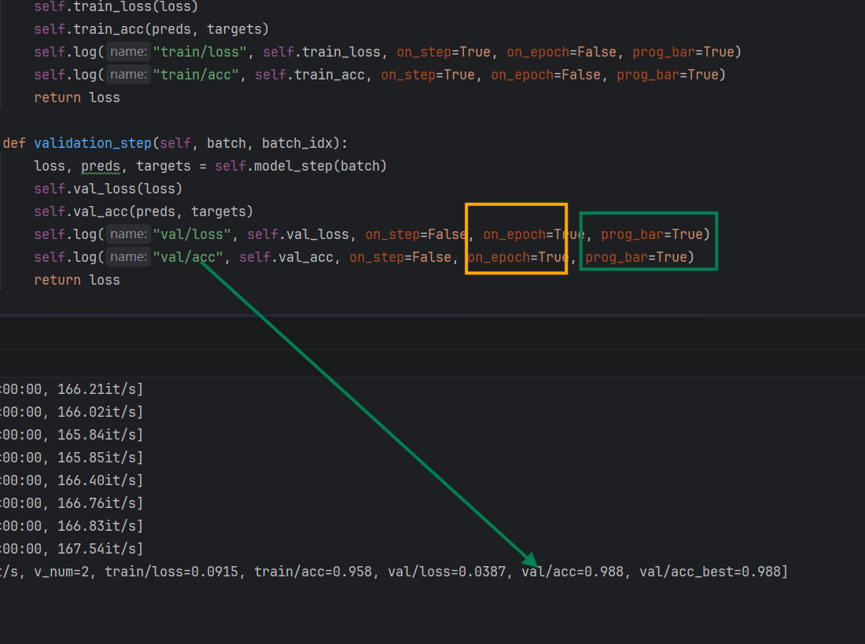865x644 pixels.
Task: Click the batch_idx parameter in the def line
Action: click(x=297, y=143)
